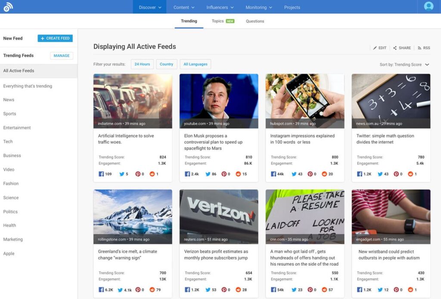Open the Verizon article thumbnail
The image size is (441, 299).
[219, 216]
